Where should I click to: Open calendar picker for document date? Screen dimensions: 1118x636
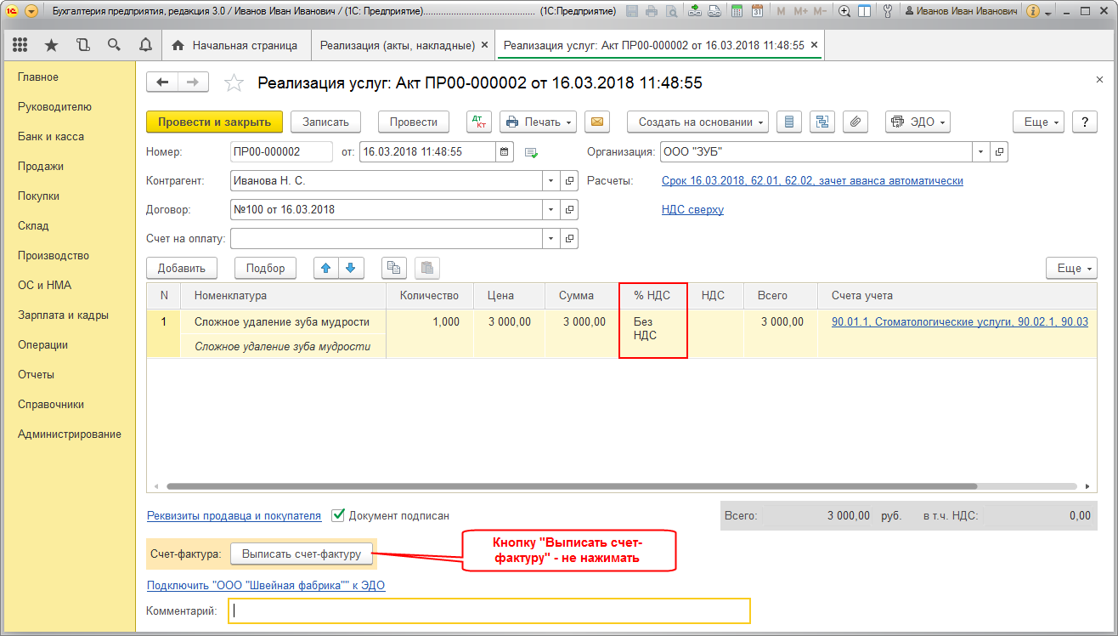(x=505, y=152)
